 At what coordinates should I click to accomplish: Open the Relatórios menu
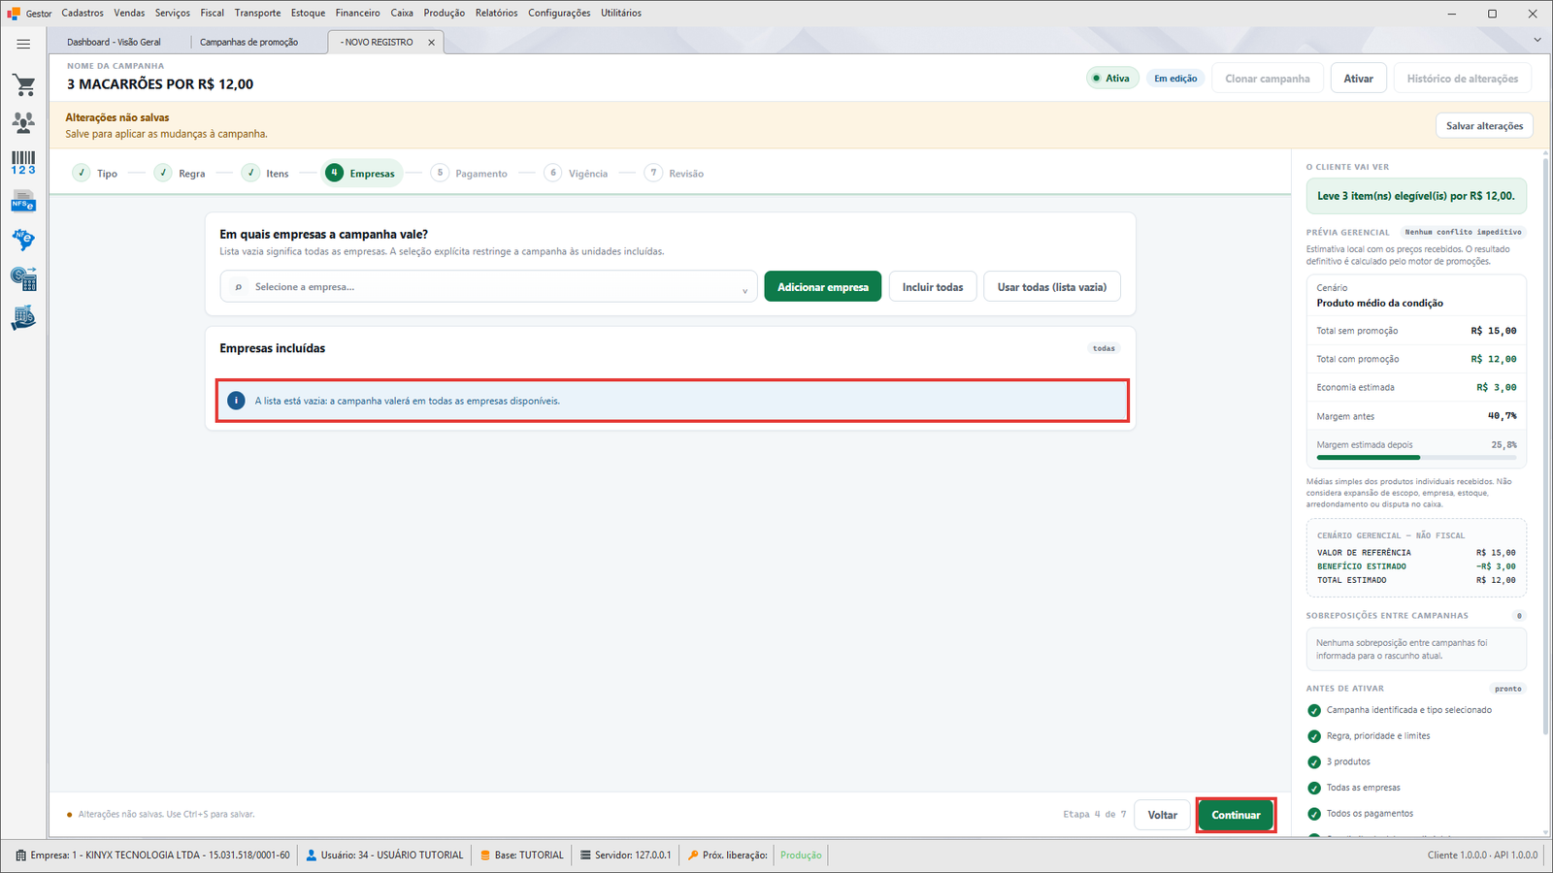[x=496, y=13]
